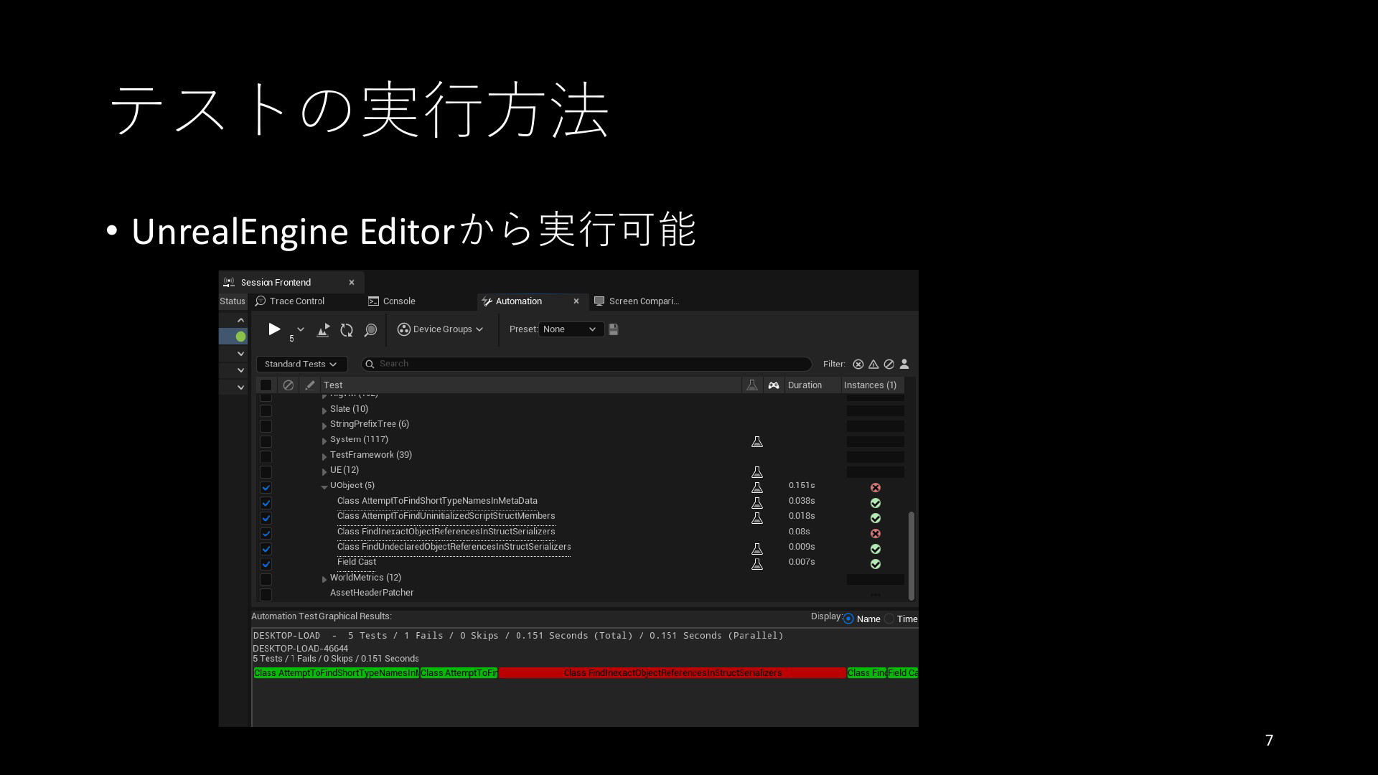This screenshot has width=1378, height=775.
Task: Click the save preset floppy icon
Action: pos(614,329)
